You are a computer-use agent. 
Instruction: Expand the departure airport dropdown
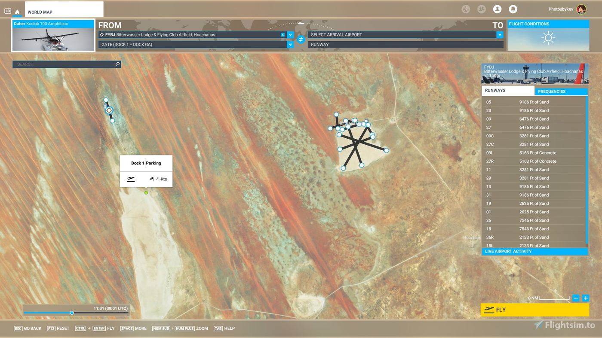pos(290,35)
